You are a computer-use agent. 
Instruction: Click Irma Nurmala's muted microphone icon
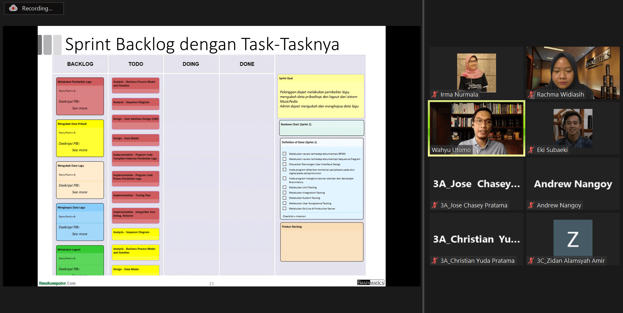coord(435,95)
